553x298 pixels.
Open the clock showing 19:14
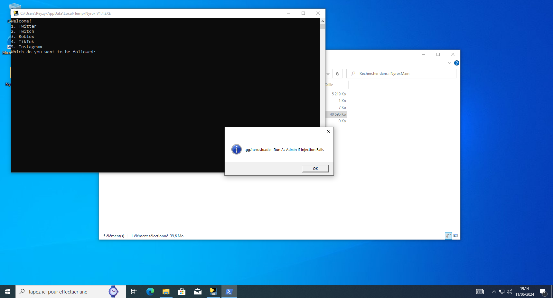[x=525, y=292]
